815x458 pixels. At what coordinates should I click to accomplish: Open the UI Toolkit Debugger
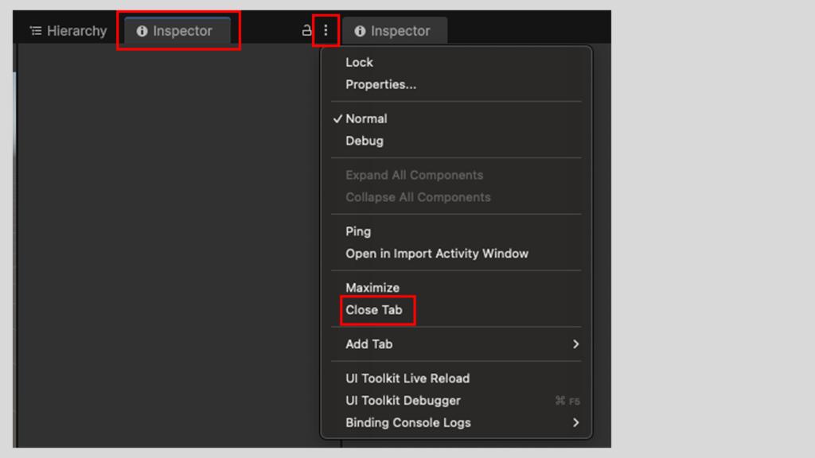pos(403,401)
